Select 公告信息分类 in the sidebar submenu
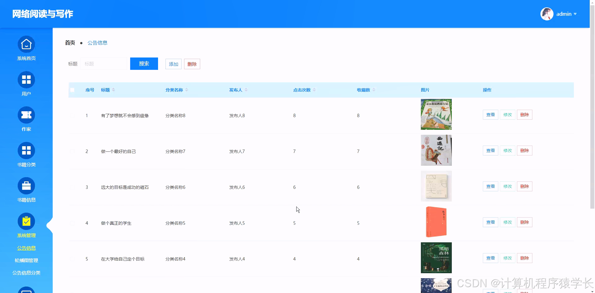The width and height of the screenshot is (595, 293). [26, 273]
